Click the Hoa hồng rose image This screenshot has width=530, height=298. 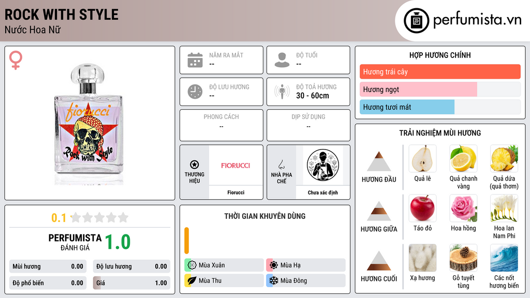(x=463, y=208)
